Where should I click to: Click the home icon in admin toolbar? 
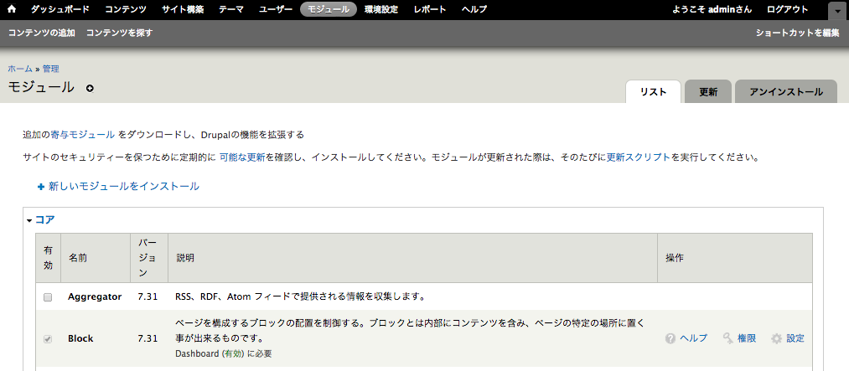pyautogui.click(x=12, y=9)
